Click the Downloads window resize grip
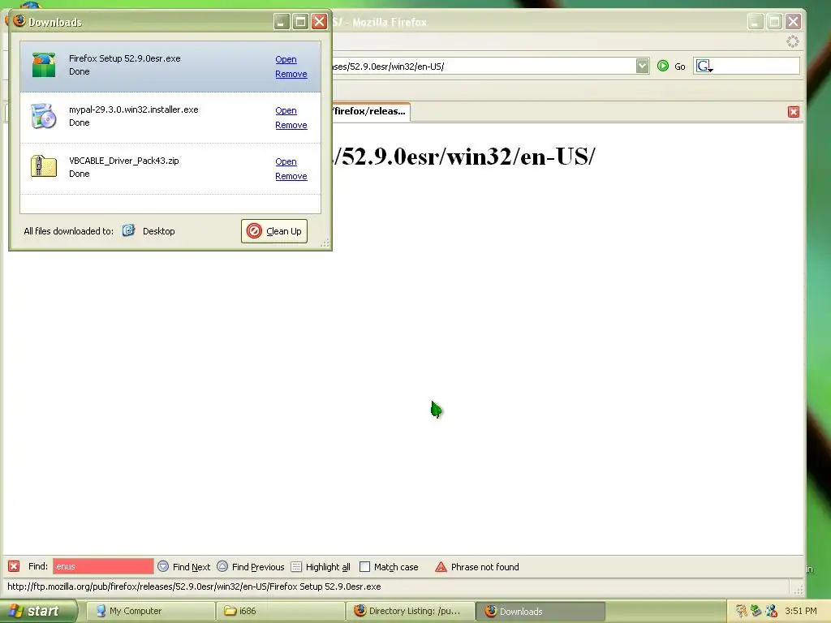The image size is (831, 623). [325, 243]
